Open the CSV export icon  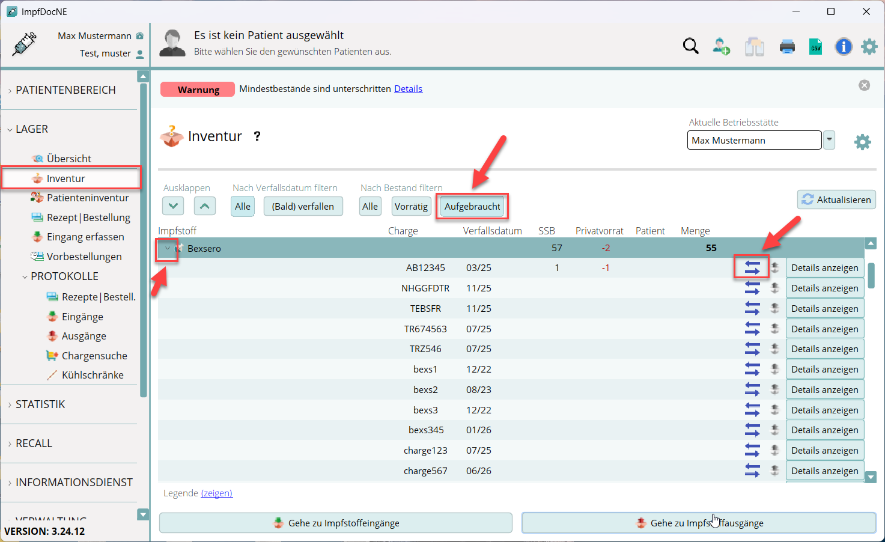coord(815,46)
